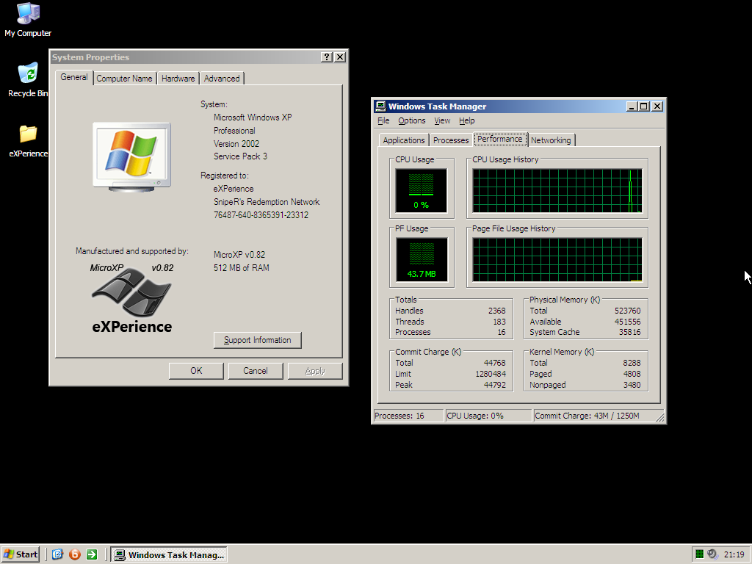This screenshot has height=564, width=752.
Task: Select the General tab in System Properties
Action: [74, 77]
